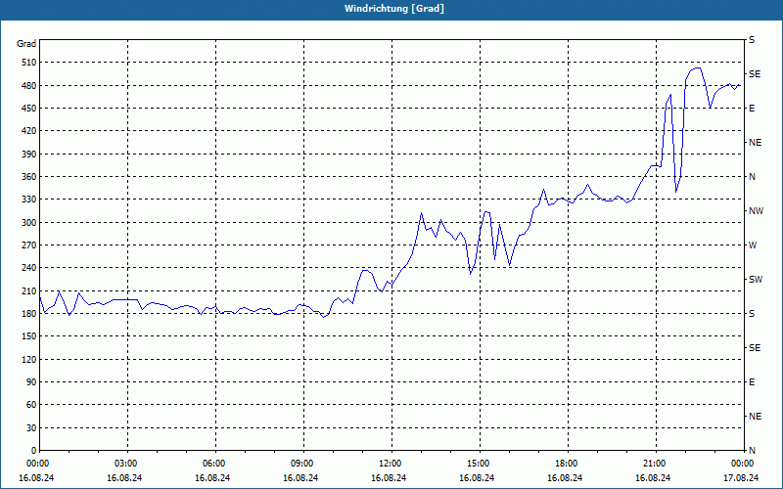Screen dimensions: 783x489
Task: Click the 240 y-axis value
Action: [29, 268]
